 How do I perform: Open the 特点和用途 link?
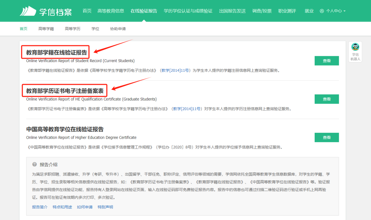[x=62, y=207]
